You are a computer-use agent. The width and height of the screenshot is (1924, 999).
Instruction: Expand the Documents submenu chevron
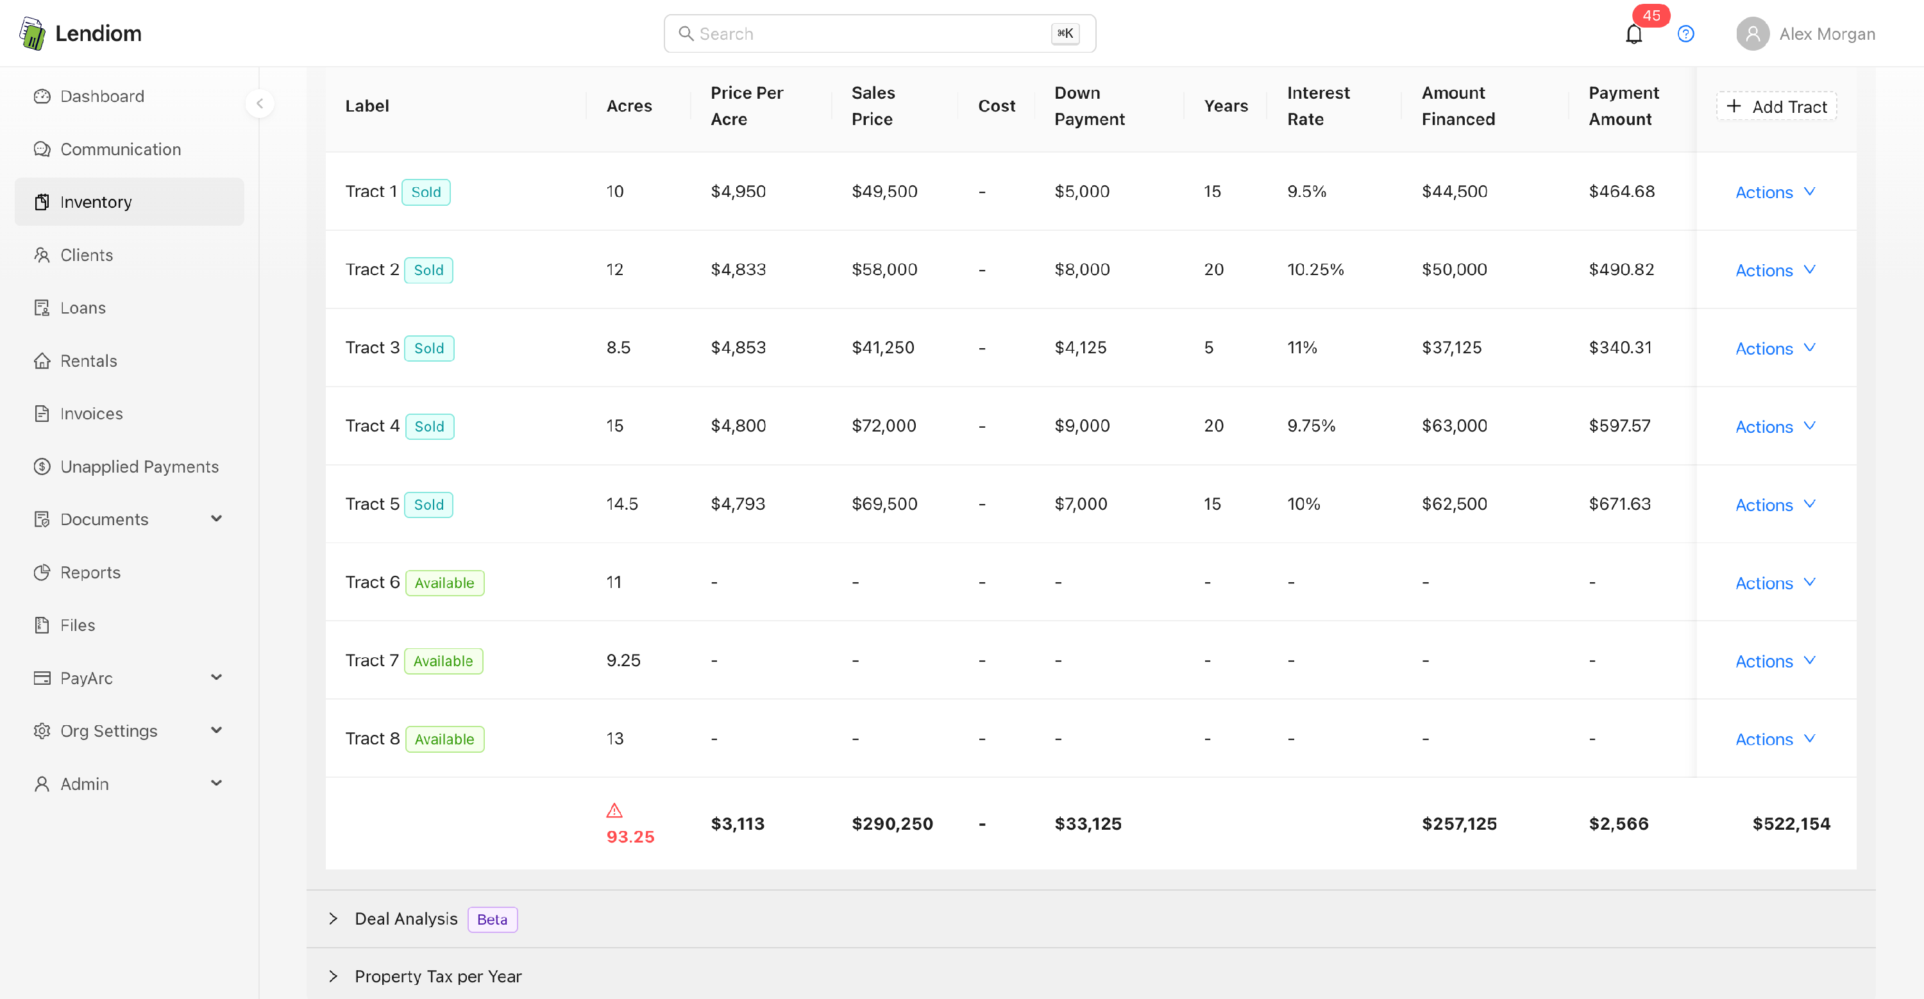point(217,519)
